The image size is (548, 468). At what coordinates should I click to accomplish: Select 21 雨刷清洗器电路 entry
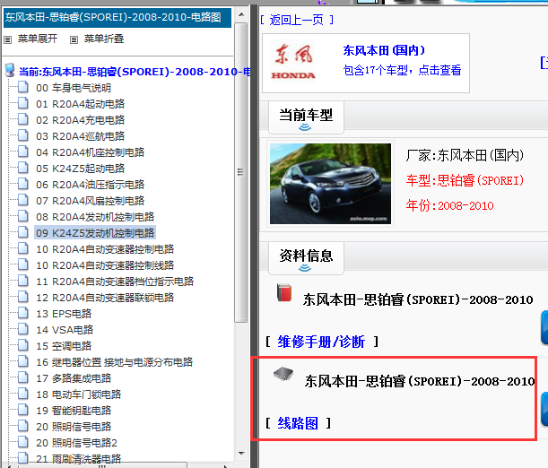click(x=78, y=458)
